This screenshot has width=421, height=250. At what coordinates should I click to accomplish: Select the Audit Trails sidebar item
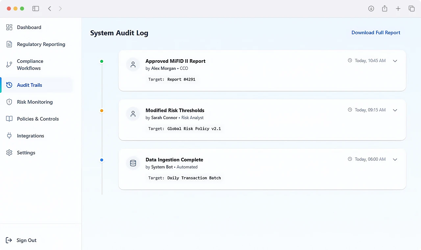click(x=37, y=85)
